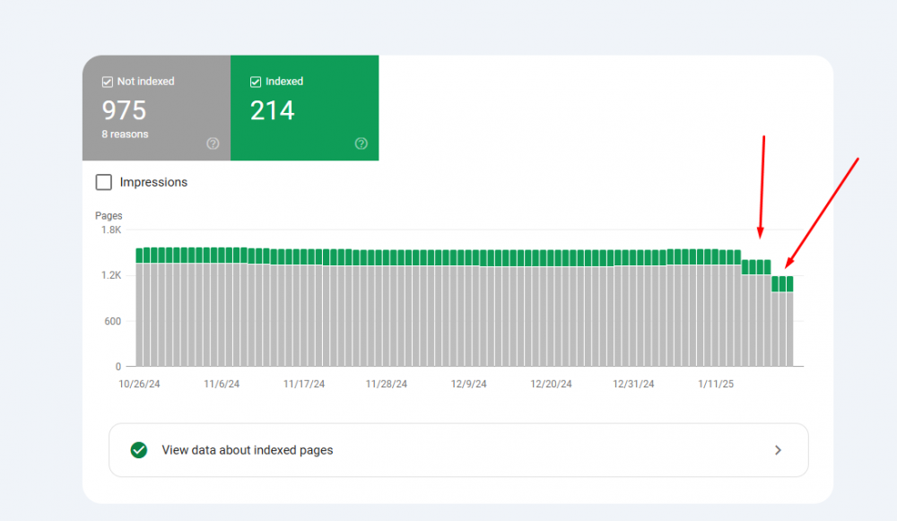Enable the Impressions checkbox
This screenshot has width=897, height=521.
tap(103, 182)
